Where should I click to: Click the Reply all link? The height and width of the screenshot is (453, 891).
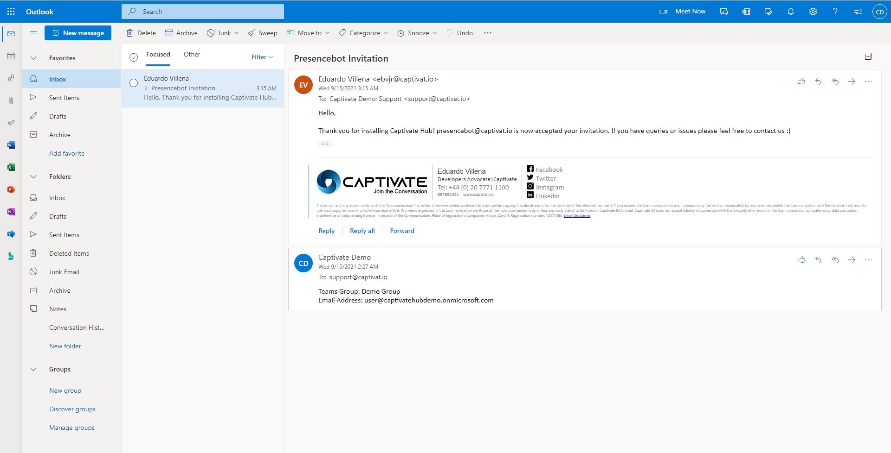click(x=362, y=231)
